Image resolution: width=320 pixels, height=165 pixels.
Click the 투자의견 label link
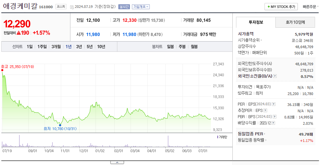245,87
